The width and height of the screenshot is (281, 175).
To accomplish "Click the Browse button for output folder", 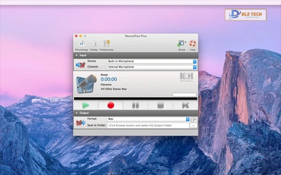I will [x=193, y=125].
